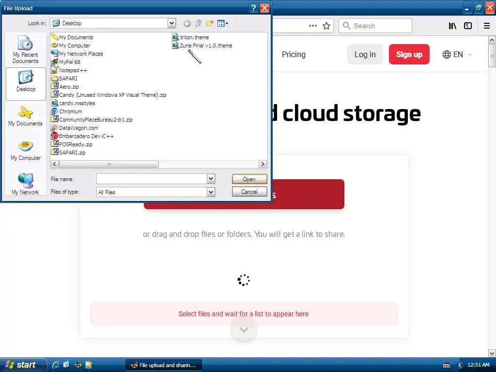Create a new folder icon
Screen dimensions: 496x372
click(x=209, y=23)
